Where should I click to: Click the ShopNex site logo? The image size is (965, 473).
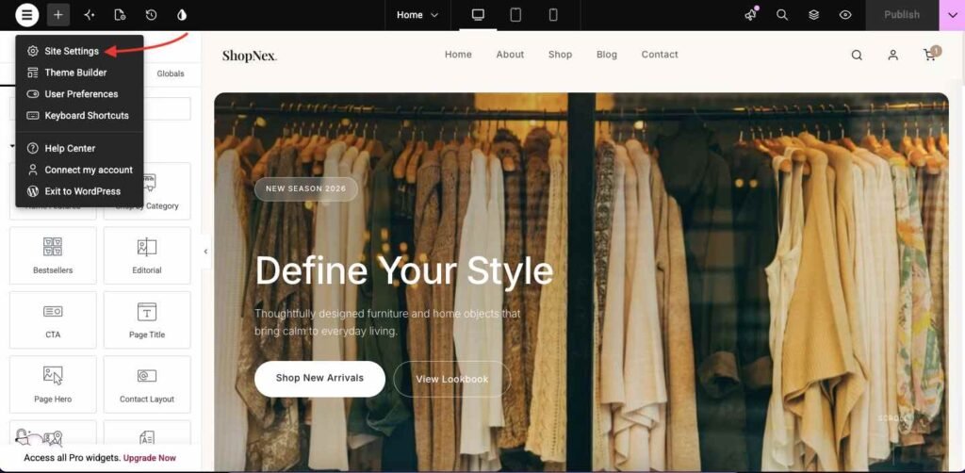(x=249, y=56)
